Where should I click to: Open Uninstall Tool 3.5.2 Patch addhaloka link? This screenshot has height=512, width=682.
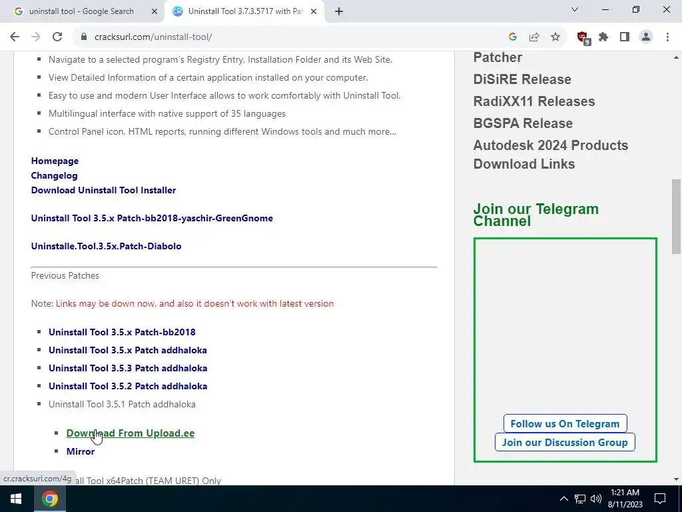click(128, 386)
